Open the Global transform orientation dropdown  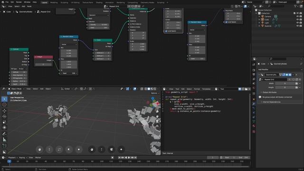tap(66, 89)
